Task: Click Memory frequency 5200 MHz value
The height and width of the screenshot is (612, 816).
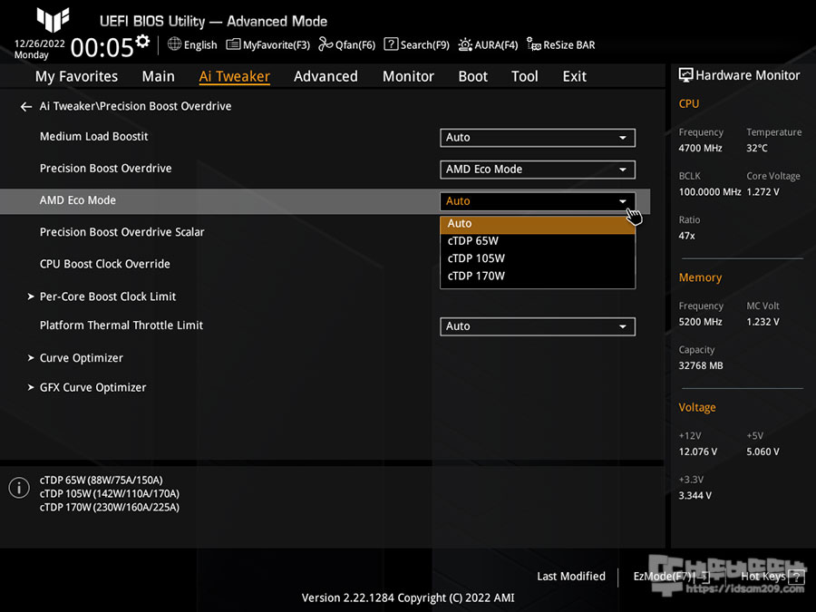Action: (700, 322)
